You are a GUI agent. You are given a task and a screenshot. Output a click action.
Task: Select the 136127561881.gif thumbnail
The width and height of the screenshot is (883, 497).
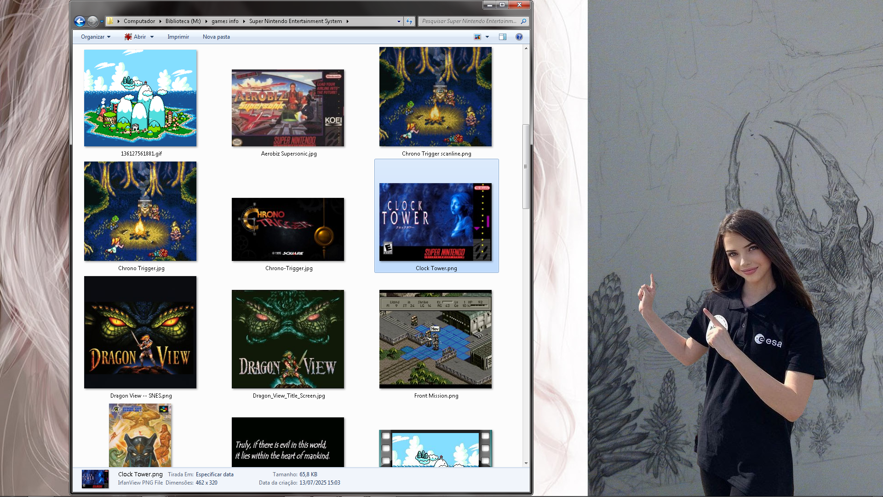point(140,98)
